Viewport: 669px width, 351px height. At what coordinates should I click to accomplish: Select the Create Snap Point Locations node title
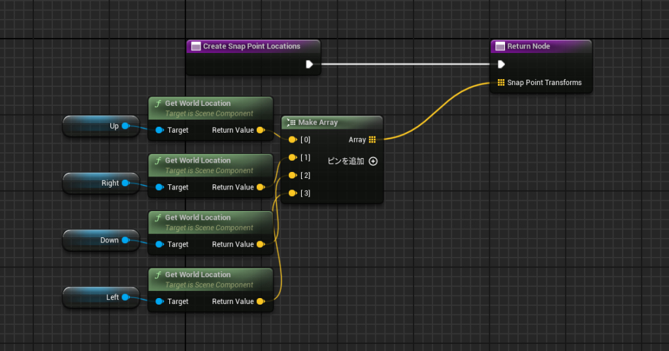point(252,46)
